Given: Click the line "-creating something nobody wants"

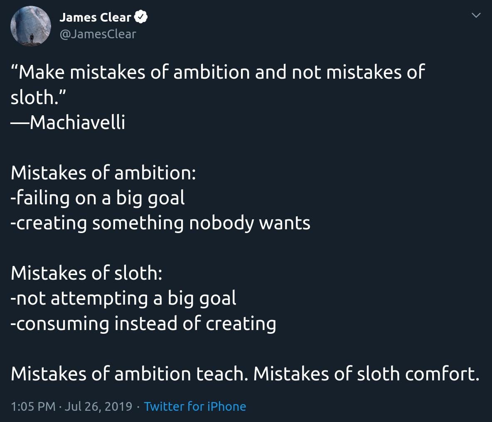Looking at the screenshot, I should 160,223.
